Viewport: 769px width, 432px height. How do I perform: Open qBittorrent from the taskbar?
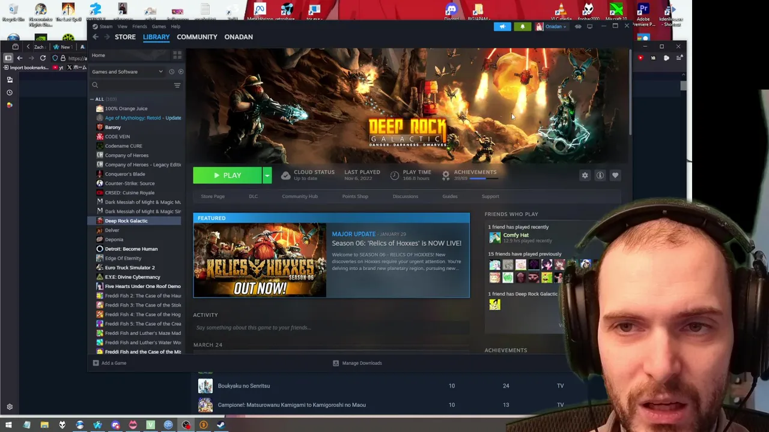pos(168,425)
